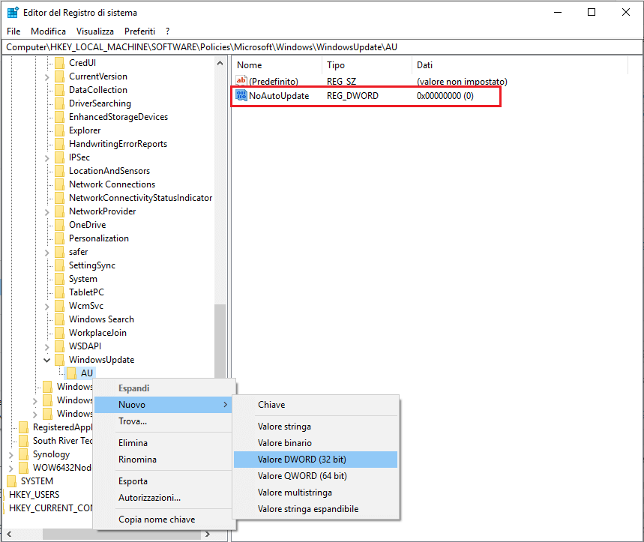
Task: Open the File menu
Action: 13,31
